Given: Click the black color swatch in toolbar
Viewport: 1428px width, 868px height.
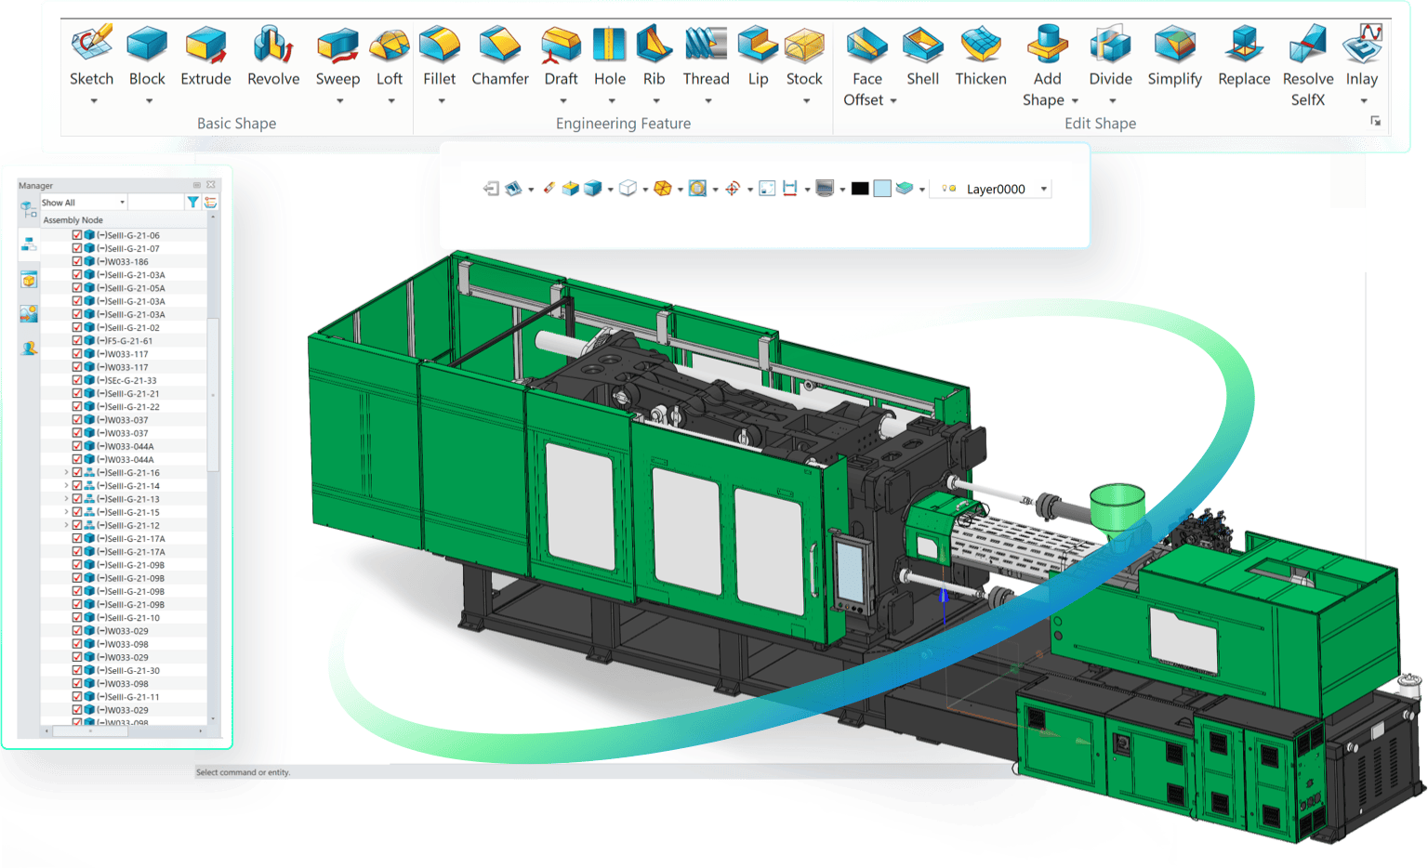Looking at the screenshot, I should tap(860, 189).
